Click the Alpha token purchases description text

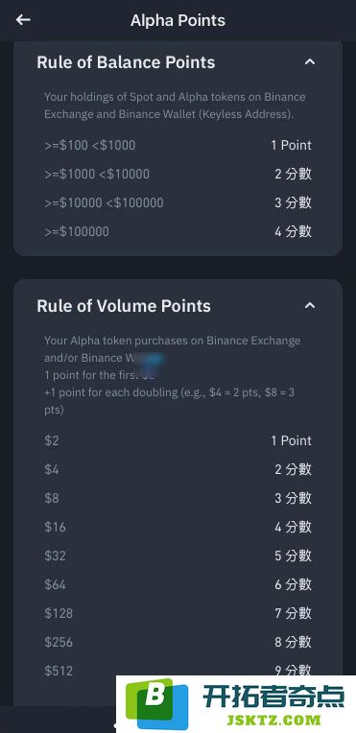coord(172,375)
